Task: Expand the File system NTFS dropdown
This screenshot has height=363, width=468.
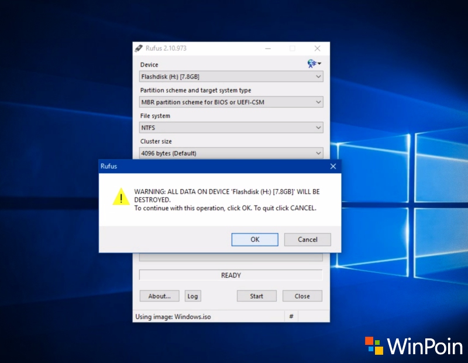Action: point(231,128)
